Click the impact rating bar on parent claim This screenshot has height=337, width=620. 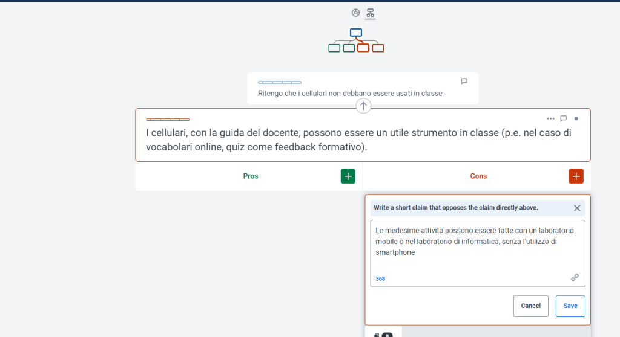point(280,82)
